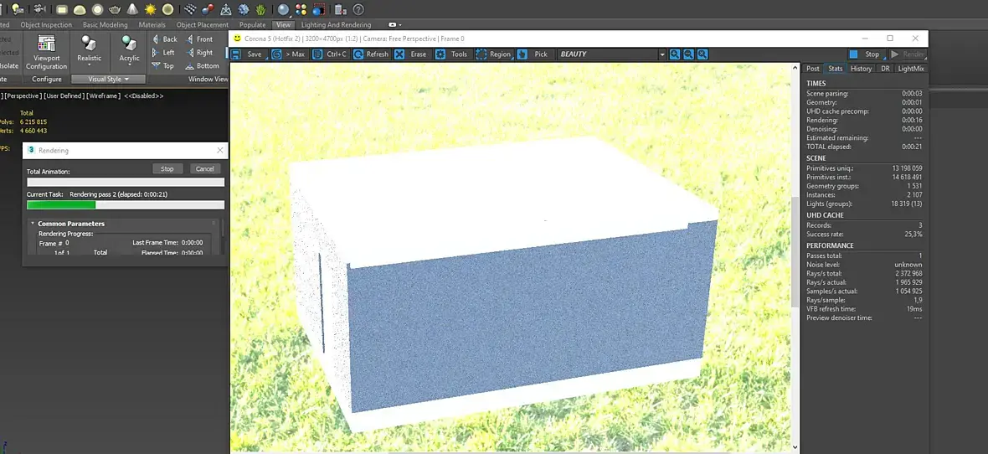
Task: Cancel rendering in the Rendering dialog
Action: pyautogui.click(x=205, y=169)
